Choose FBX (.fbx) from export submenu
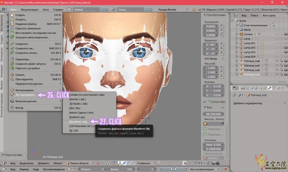 coord(75,108)
